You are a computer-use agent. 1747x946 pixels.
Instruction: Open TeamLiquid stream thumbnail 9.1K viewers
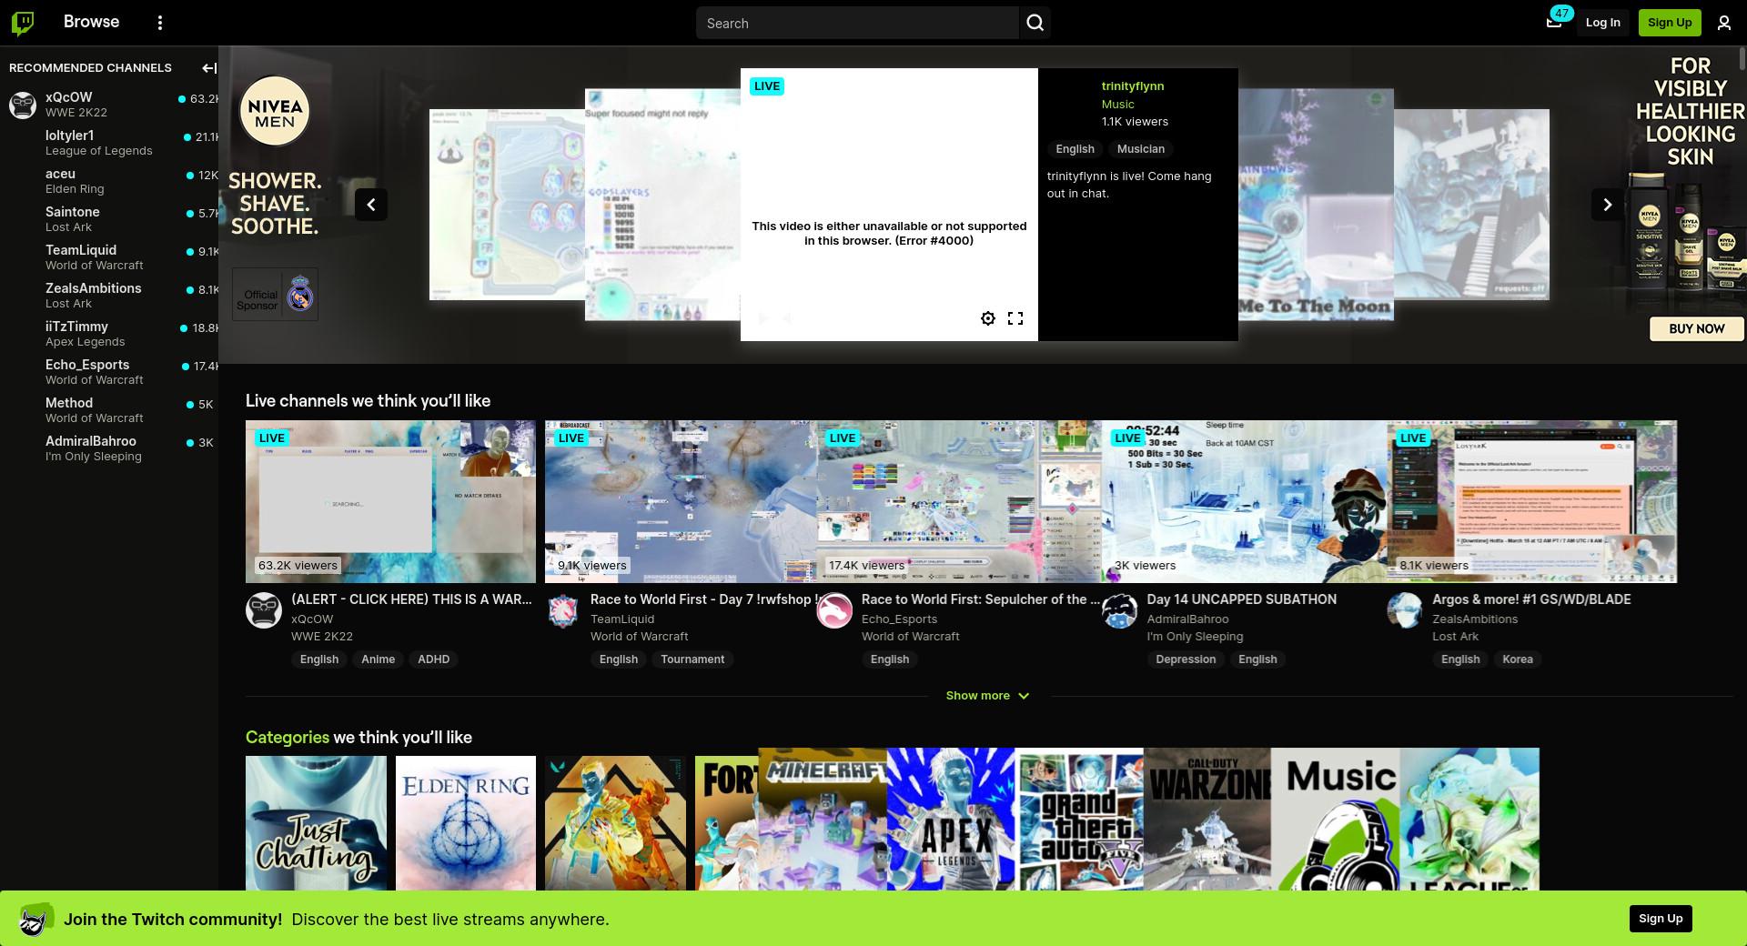pos(681,501)
